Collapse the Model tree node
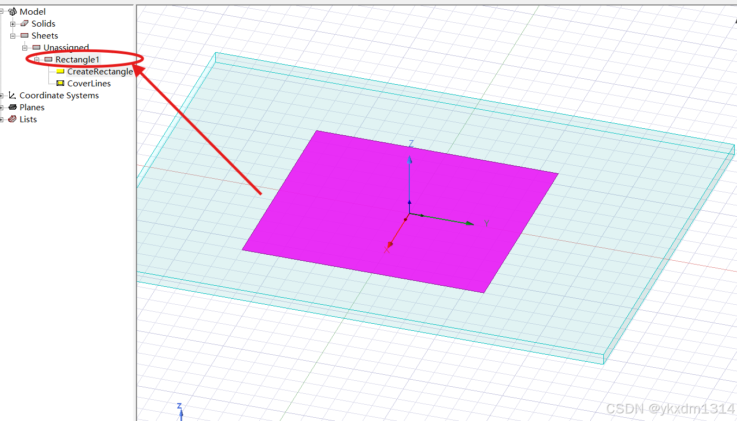Viewport: 737px width, 421px height. [x=2, y=12]
